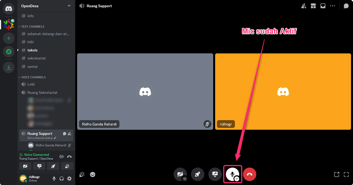The height and width of the screenshot is (185, 353).
Task: Open the santai channel
Action: (46, 66)
